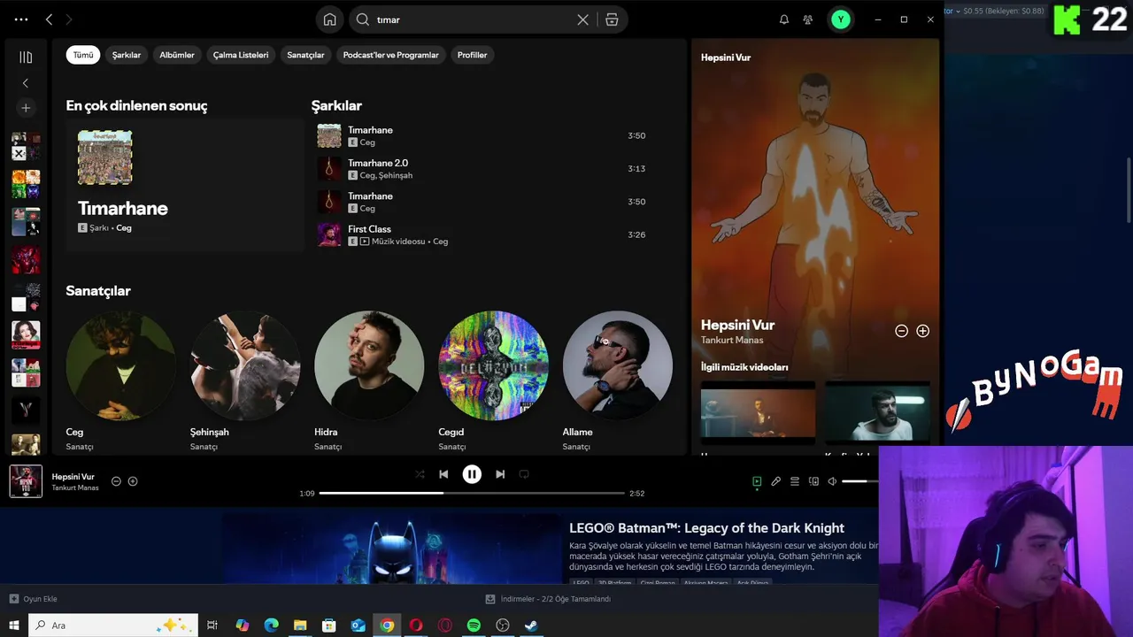Mute with the speaker icon
The height and width of the screenshot is (637, 1133).
tap(832, 481)
